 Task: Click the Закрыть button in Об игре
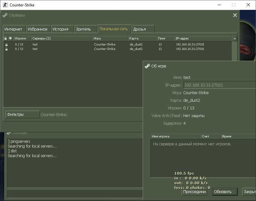[249, 192]
